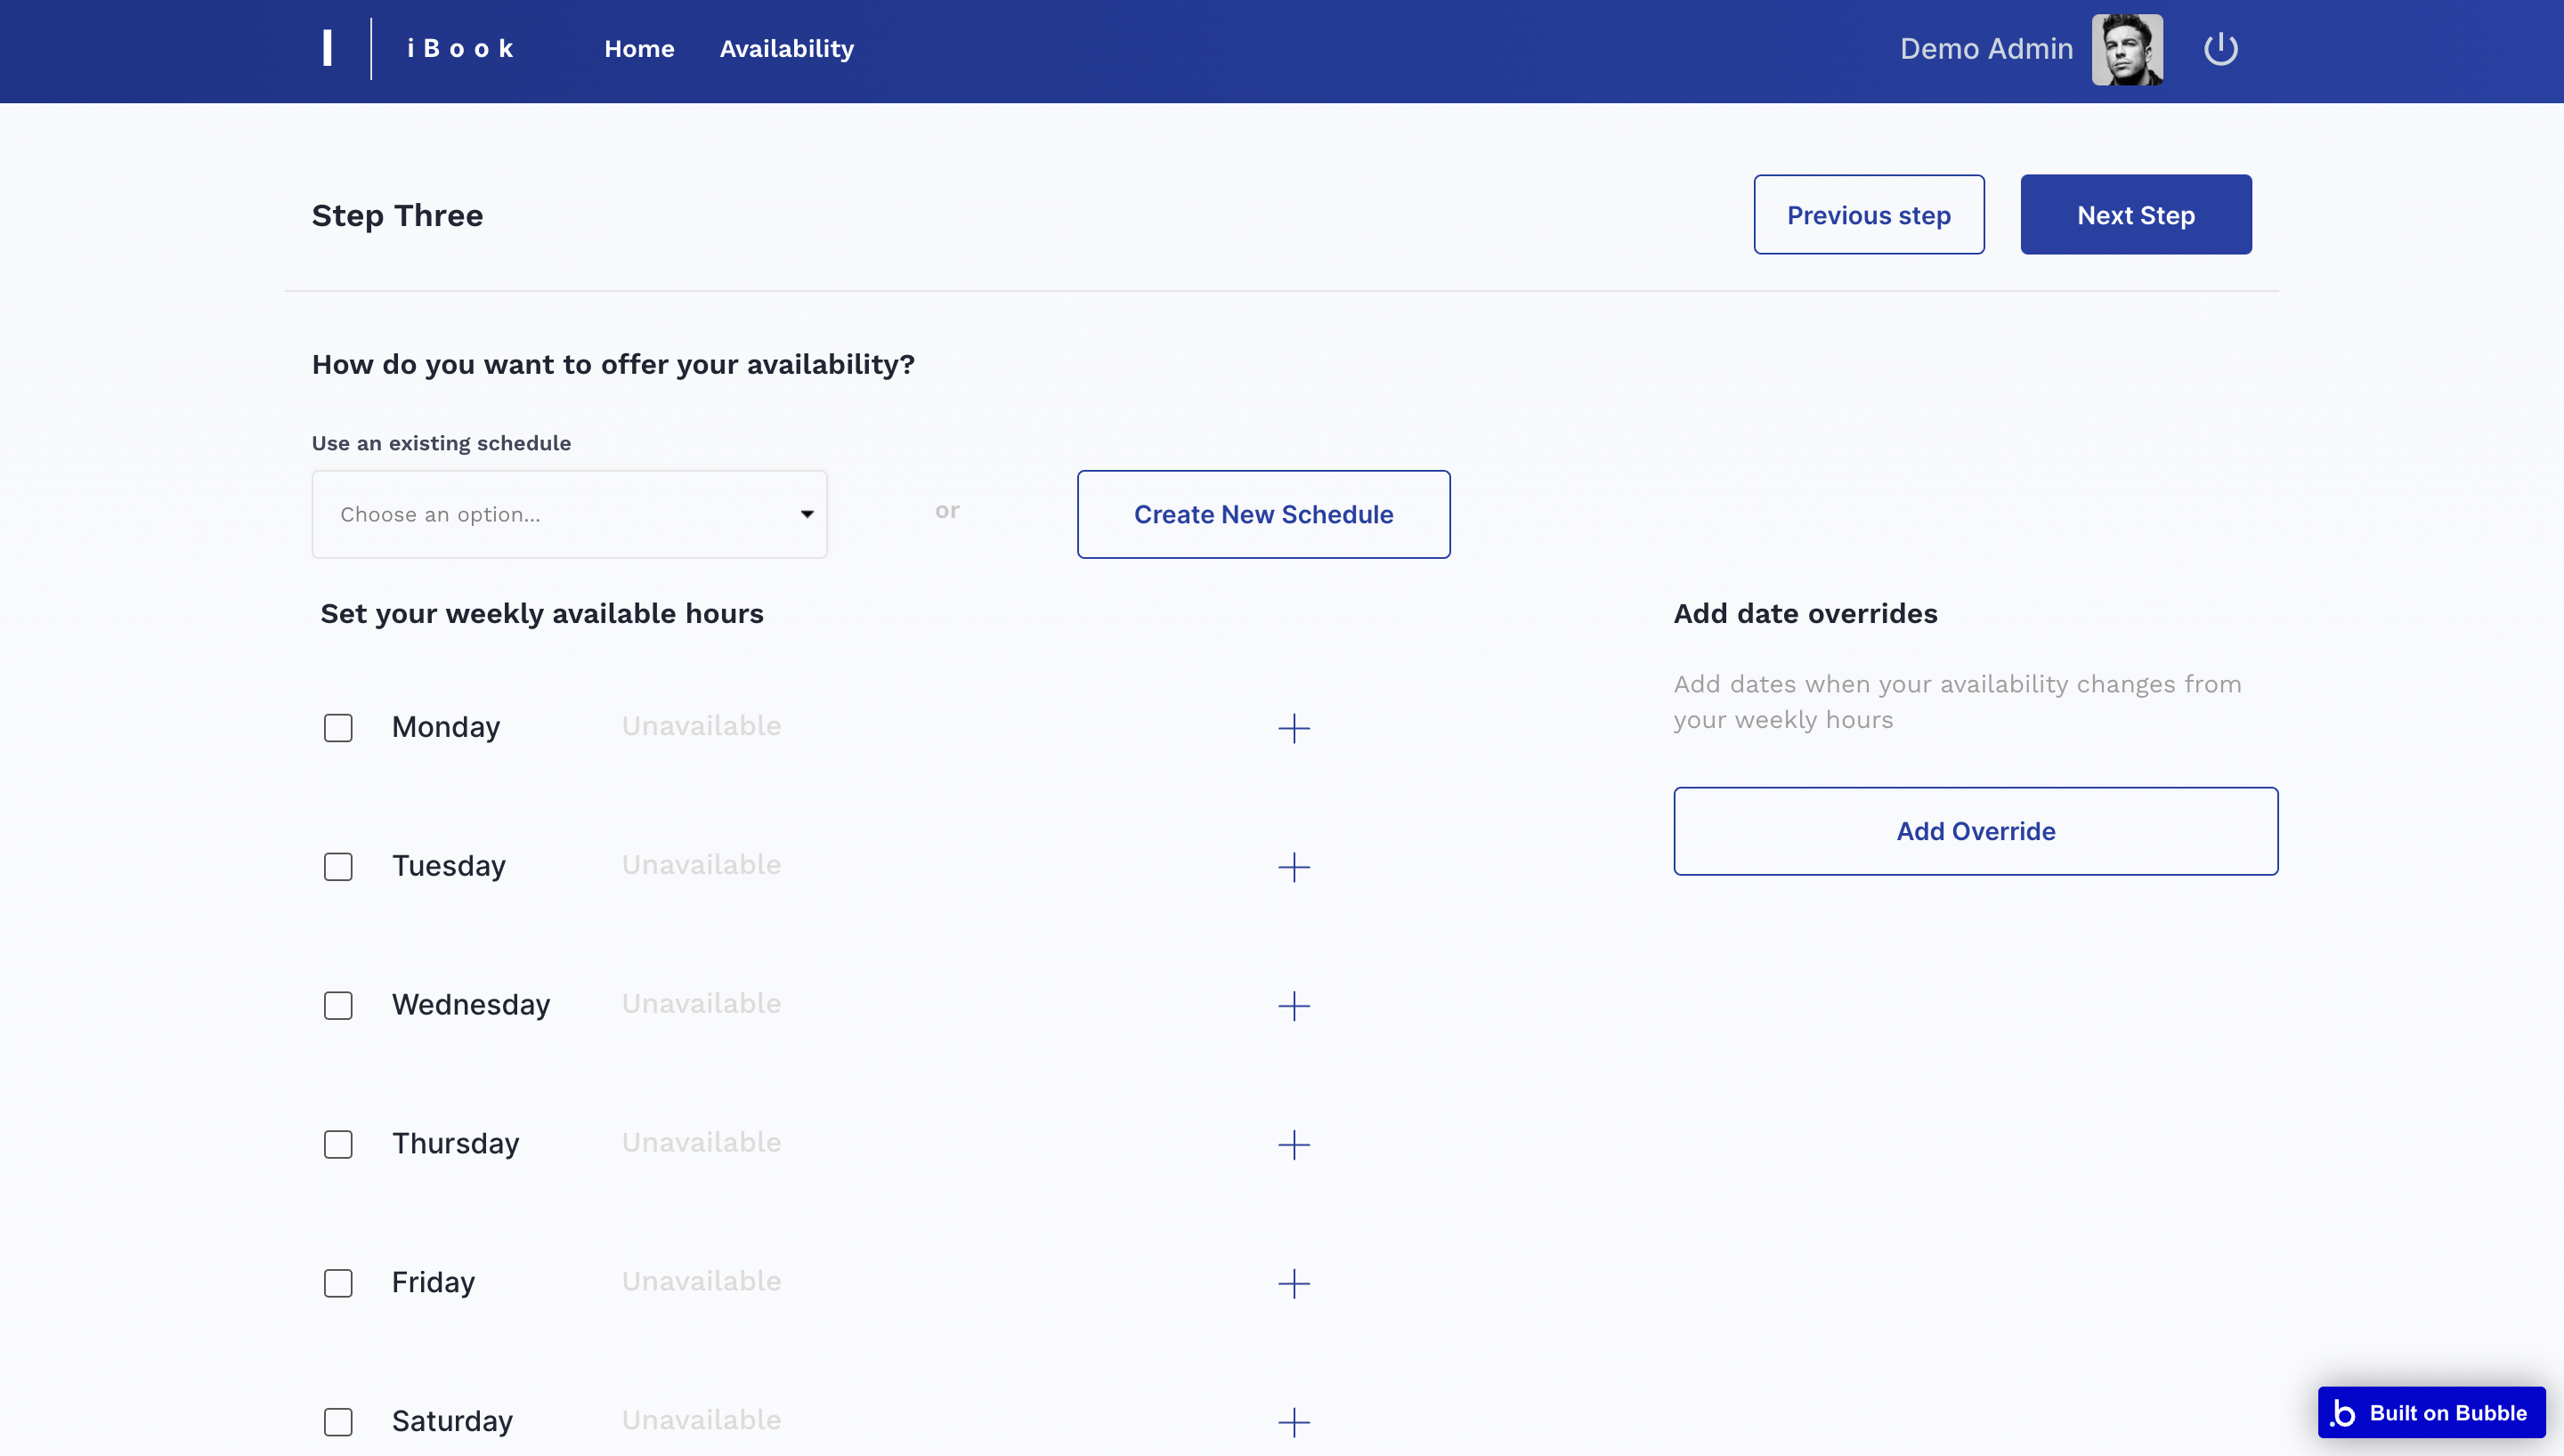The image size is (2564, 1456).
Task: Toggle the Saturday checkbox
Action: (338, 1421)
